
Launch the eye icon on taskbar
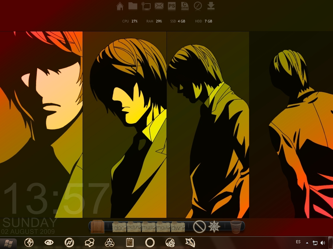point(49,243)
